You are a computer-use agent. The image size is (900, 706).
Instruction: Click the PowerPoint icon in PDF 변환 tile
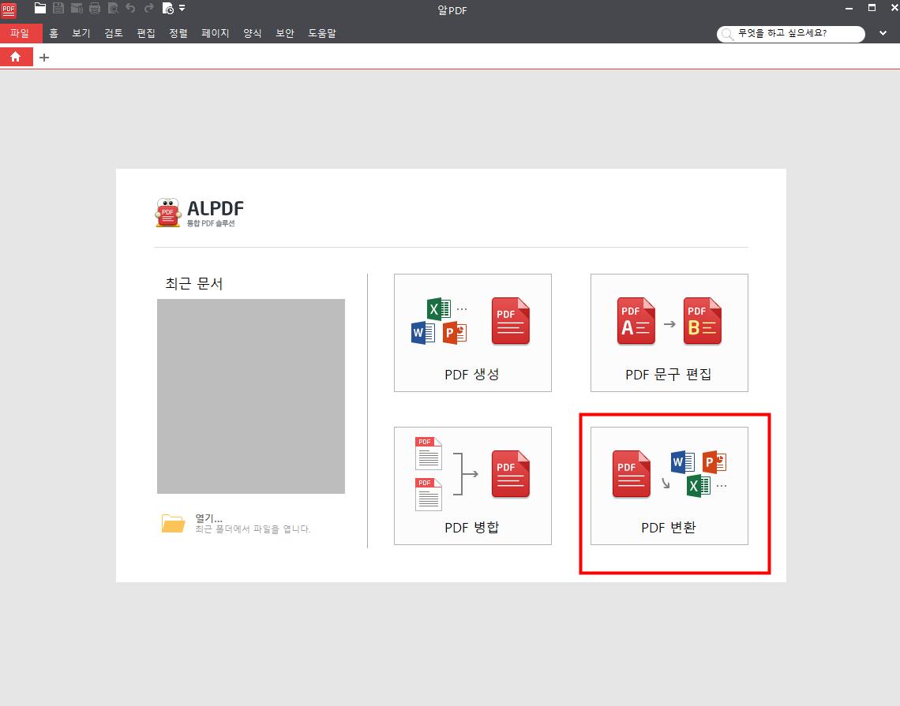click(x=714, y=461)
